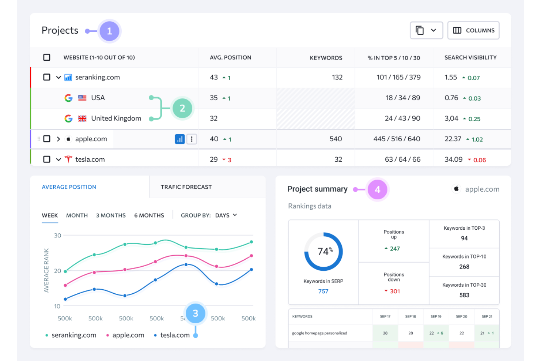Collapse the seranking.com project row
Viewport: 541px width, 361px height.
pyautogui.click(x=58, y=78)
